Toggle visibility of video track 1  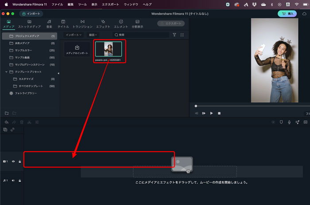(13, 162)
